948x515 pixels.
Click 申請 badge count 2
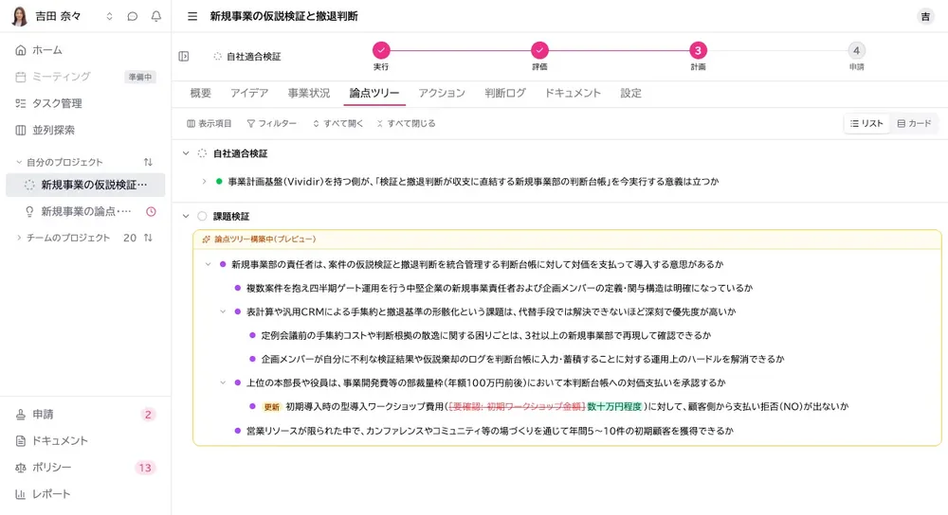(x=148, y=414)
